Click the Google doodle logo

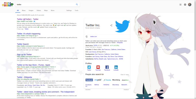point(8,5)
